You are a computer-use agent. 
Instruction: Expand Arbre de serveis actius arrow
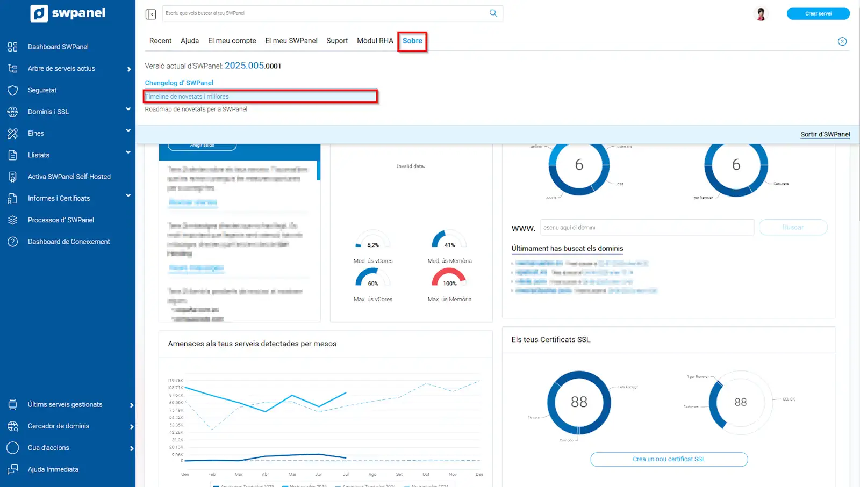[x=129, y=69]
